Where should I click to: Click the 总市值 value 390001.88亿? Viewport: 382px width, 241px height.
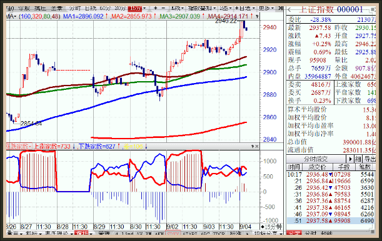tap(359, 142)
